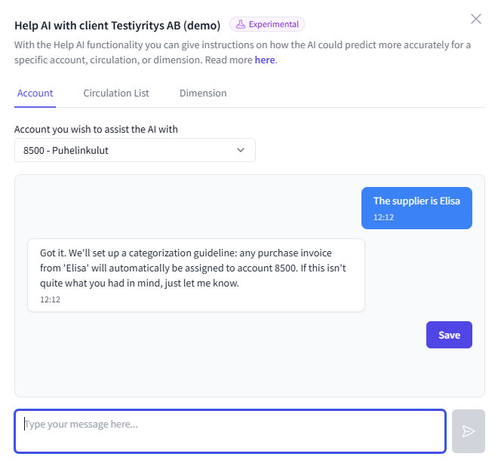Send the message with paper plane icon
Screen dimensions: 501x469
tap(468, 431)
